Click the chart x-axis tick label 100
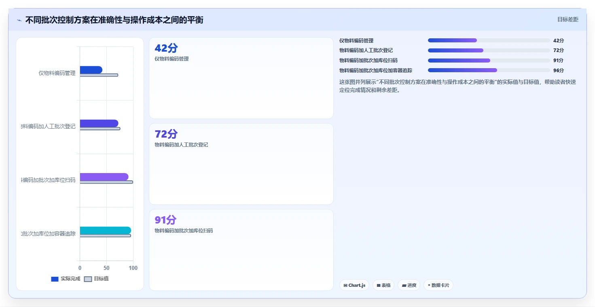 tap(133, 268)
